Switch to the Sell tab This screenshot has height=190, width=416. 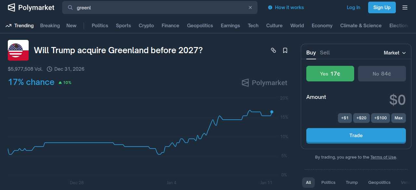coord(325,53)
